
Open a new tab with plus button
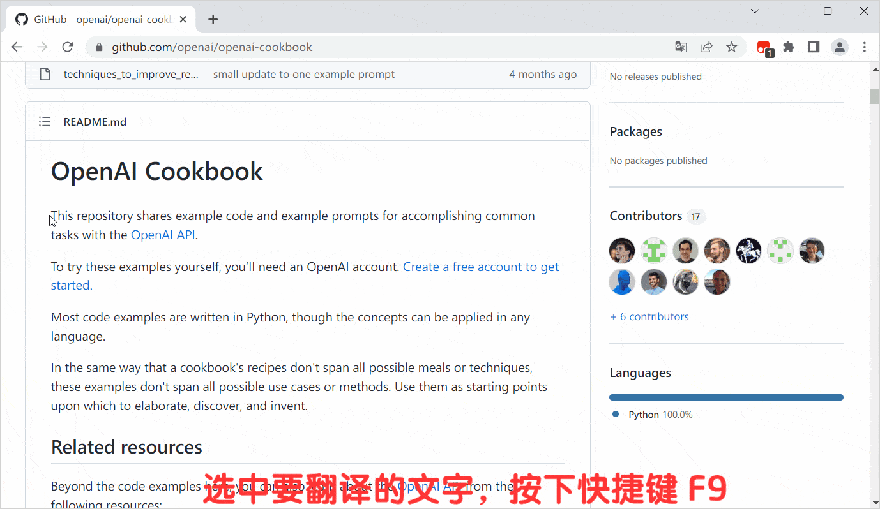(213, 20)
